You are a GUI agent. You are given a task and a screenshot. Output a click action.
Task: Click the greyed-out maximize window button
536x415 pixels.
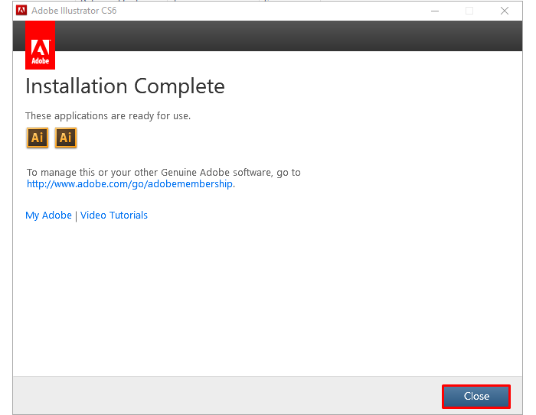point(469,11)
